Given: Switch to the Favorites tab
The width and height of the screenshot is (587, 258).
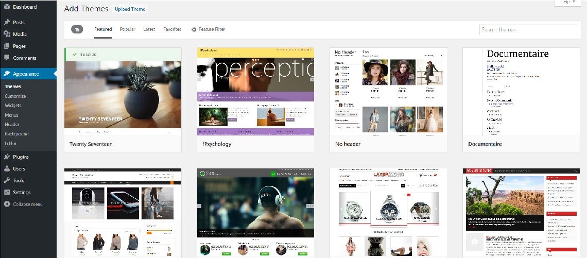Looking at the screenshot, I should [x=172, y=29].
